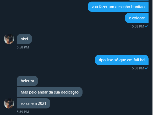Image resolution: width=153 pixels, height=115 pixels.
Task: Select the 'so sai em 2021' bubble
Action: [34, 103]
